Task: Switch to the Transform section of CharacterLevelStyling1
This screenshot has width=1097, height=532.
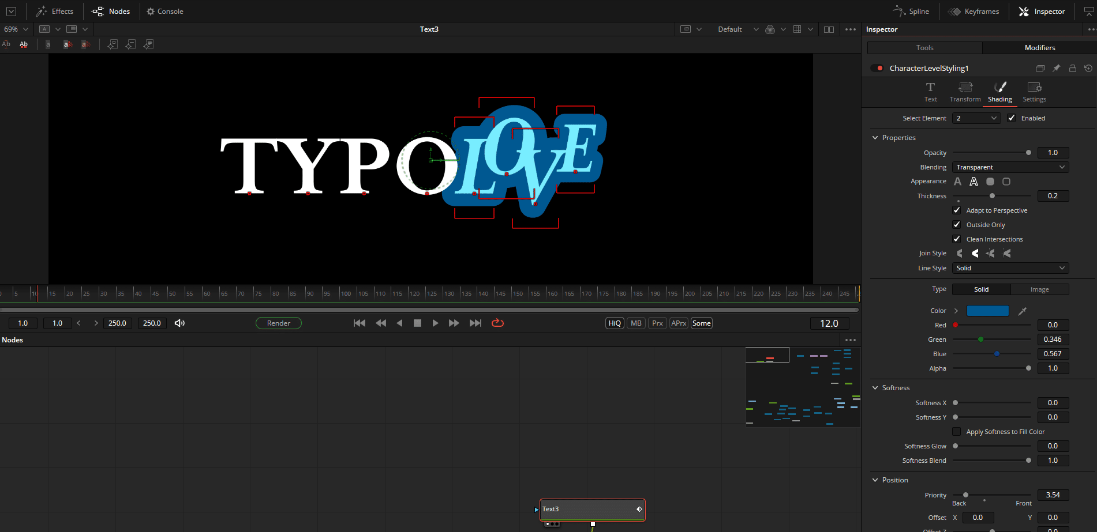Action: click(x=964, y=91)
